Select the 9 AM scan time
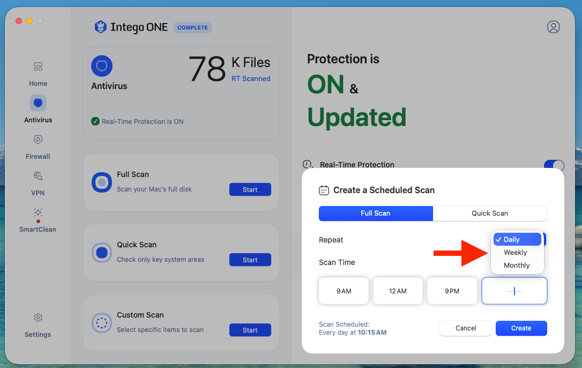Image resolution: width=582 pixels, height=368 pixels. [x=344, y=291]
